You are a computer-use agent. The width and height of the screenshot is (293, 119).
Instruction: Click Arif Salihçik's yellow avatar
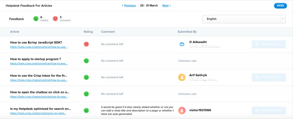click(182, 77)
